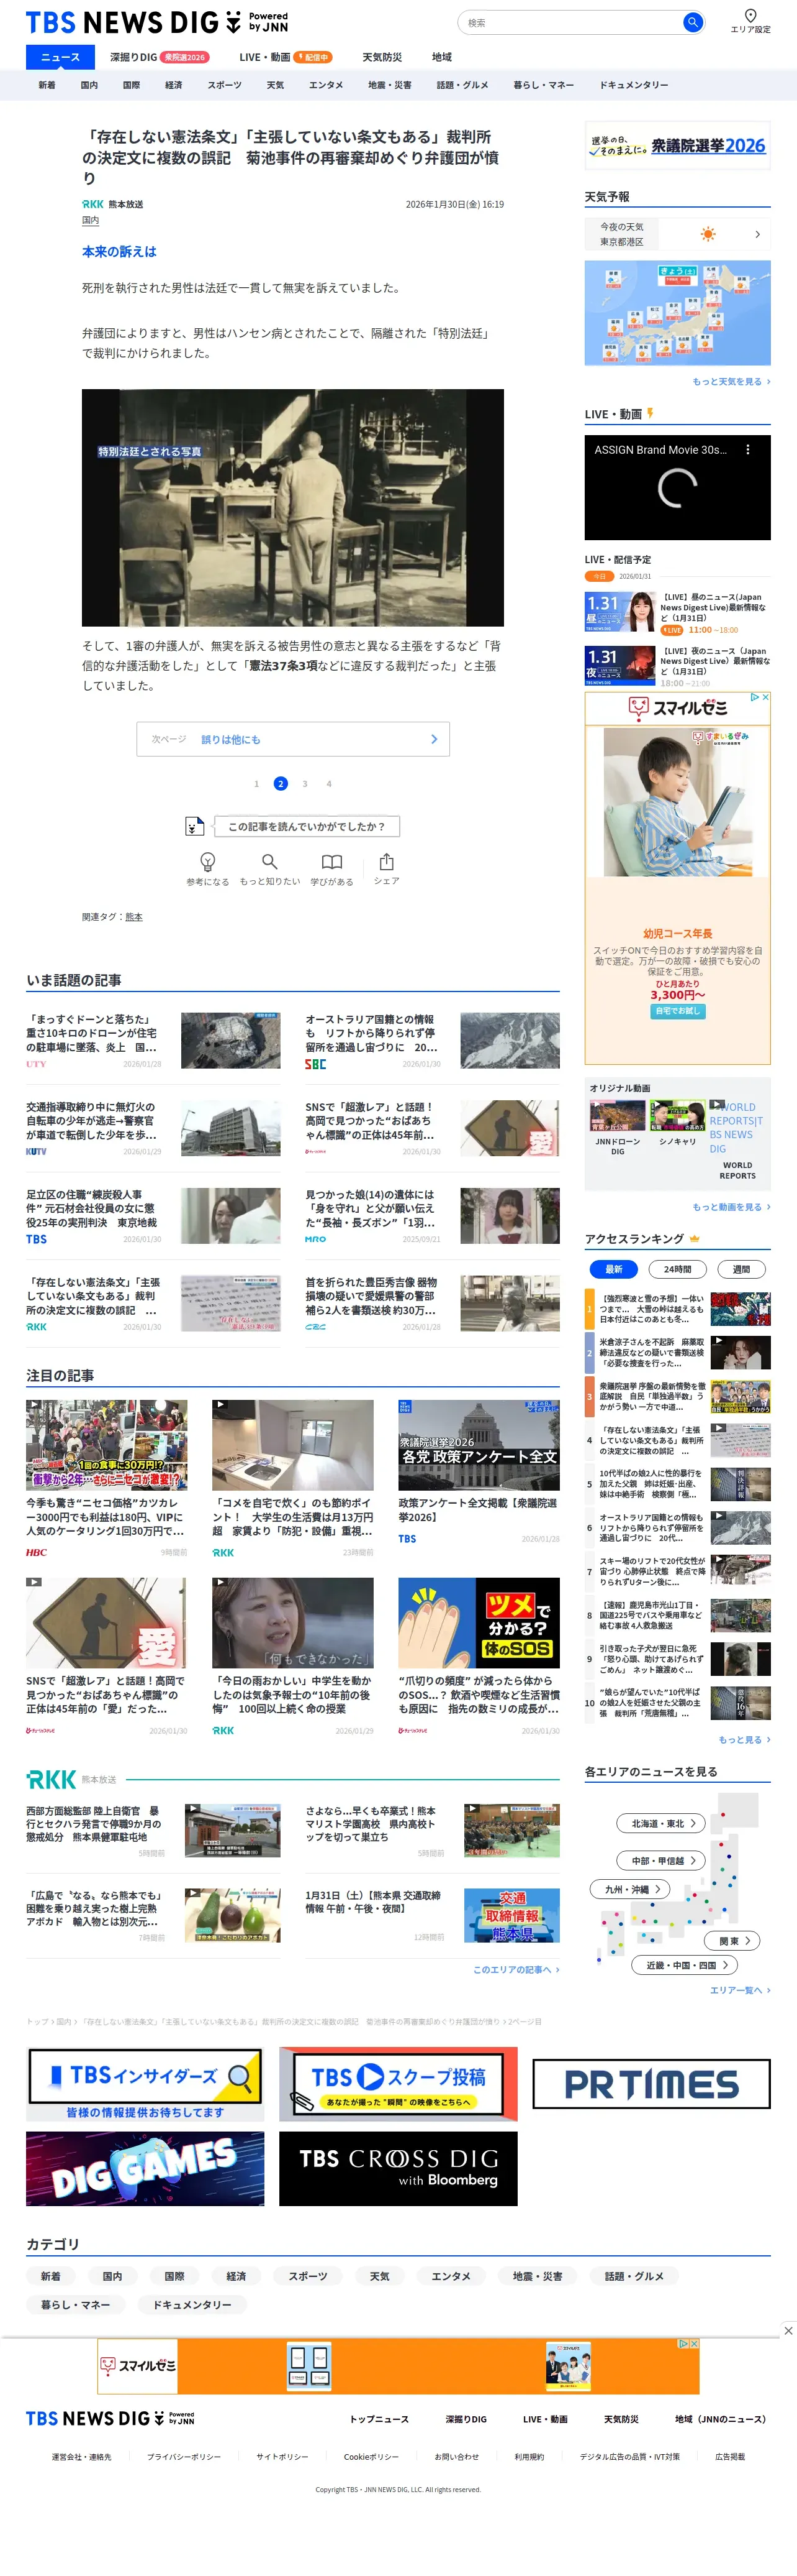797x2576 pixels.
Task: Open the ニュース main tab
Action: tap(60, 57)
